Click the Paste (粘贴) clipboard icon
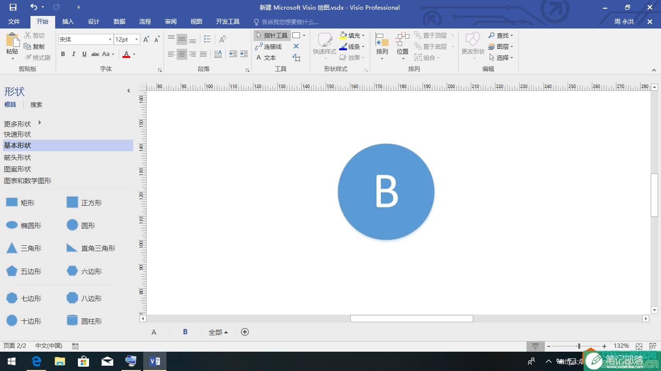 12,40
